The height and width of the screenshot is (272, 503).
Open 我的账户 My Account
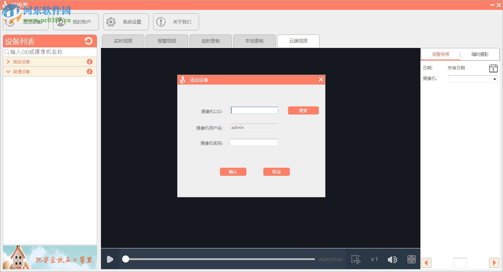(76, 21)
